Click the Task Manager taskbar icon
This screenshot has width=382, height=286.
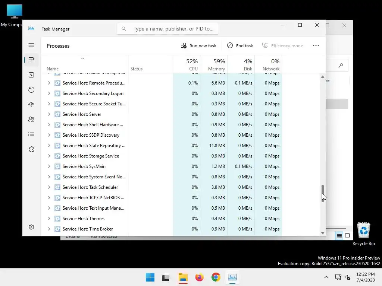pos(232,277)
